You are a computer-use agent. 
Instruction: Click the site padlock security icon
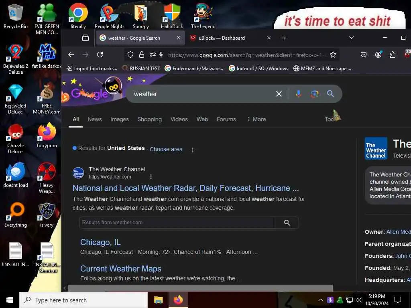click(142, 55)
